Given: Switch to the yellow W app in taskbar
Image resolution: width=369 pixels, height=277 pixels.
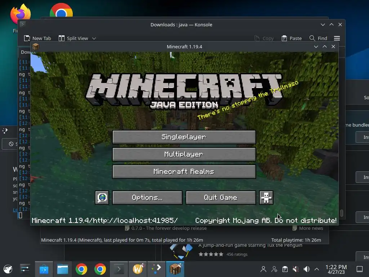Looking at the screenshot, I should click(x=138, y=269).
